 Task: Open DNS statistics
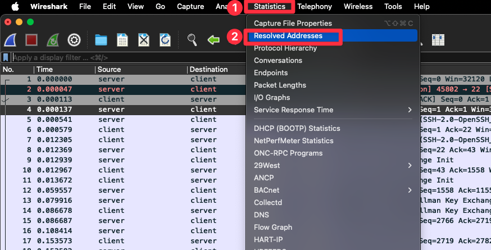[x=333, y=215]
